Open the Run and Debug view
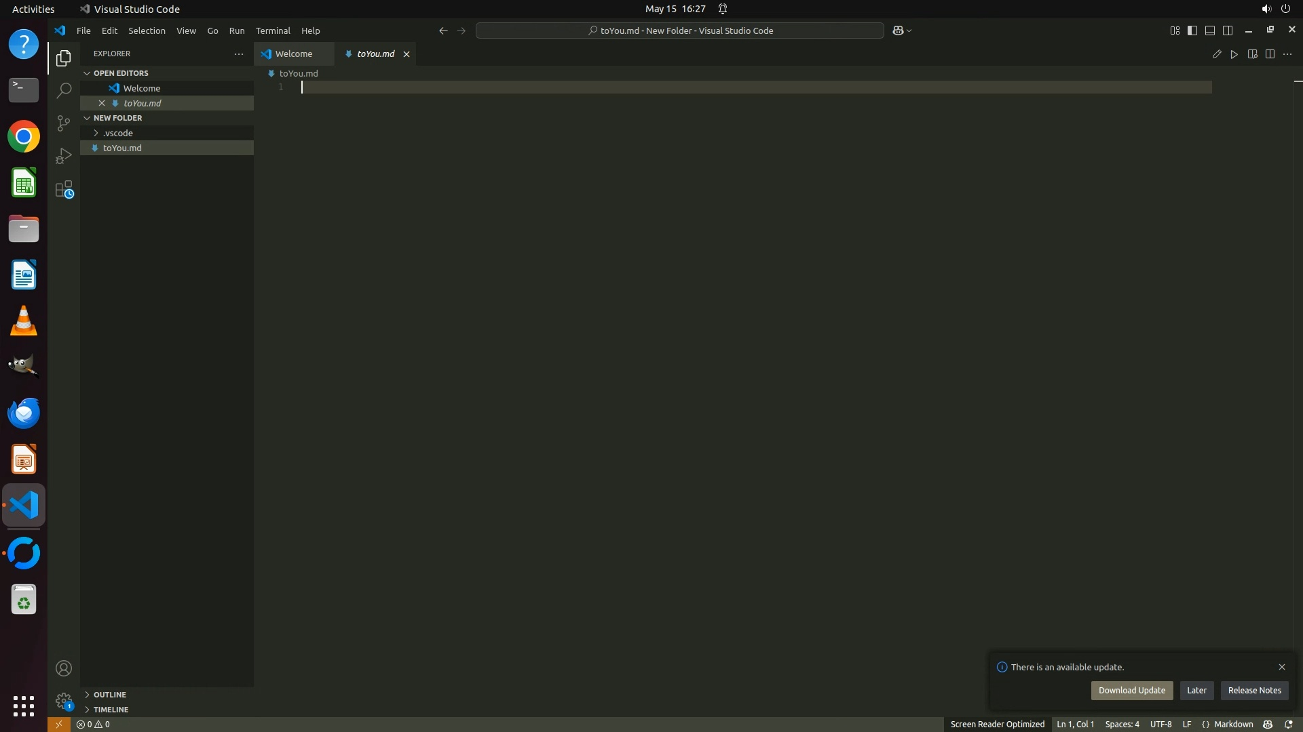The width and height of the screenshot is (1303, 732). click(x=63, y=156)
